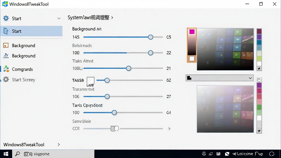Click the colorful Comgrards icon

coord(6,69)
